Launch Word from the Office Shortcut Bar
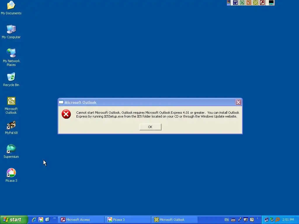 click(x=235, y=3)
